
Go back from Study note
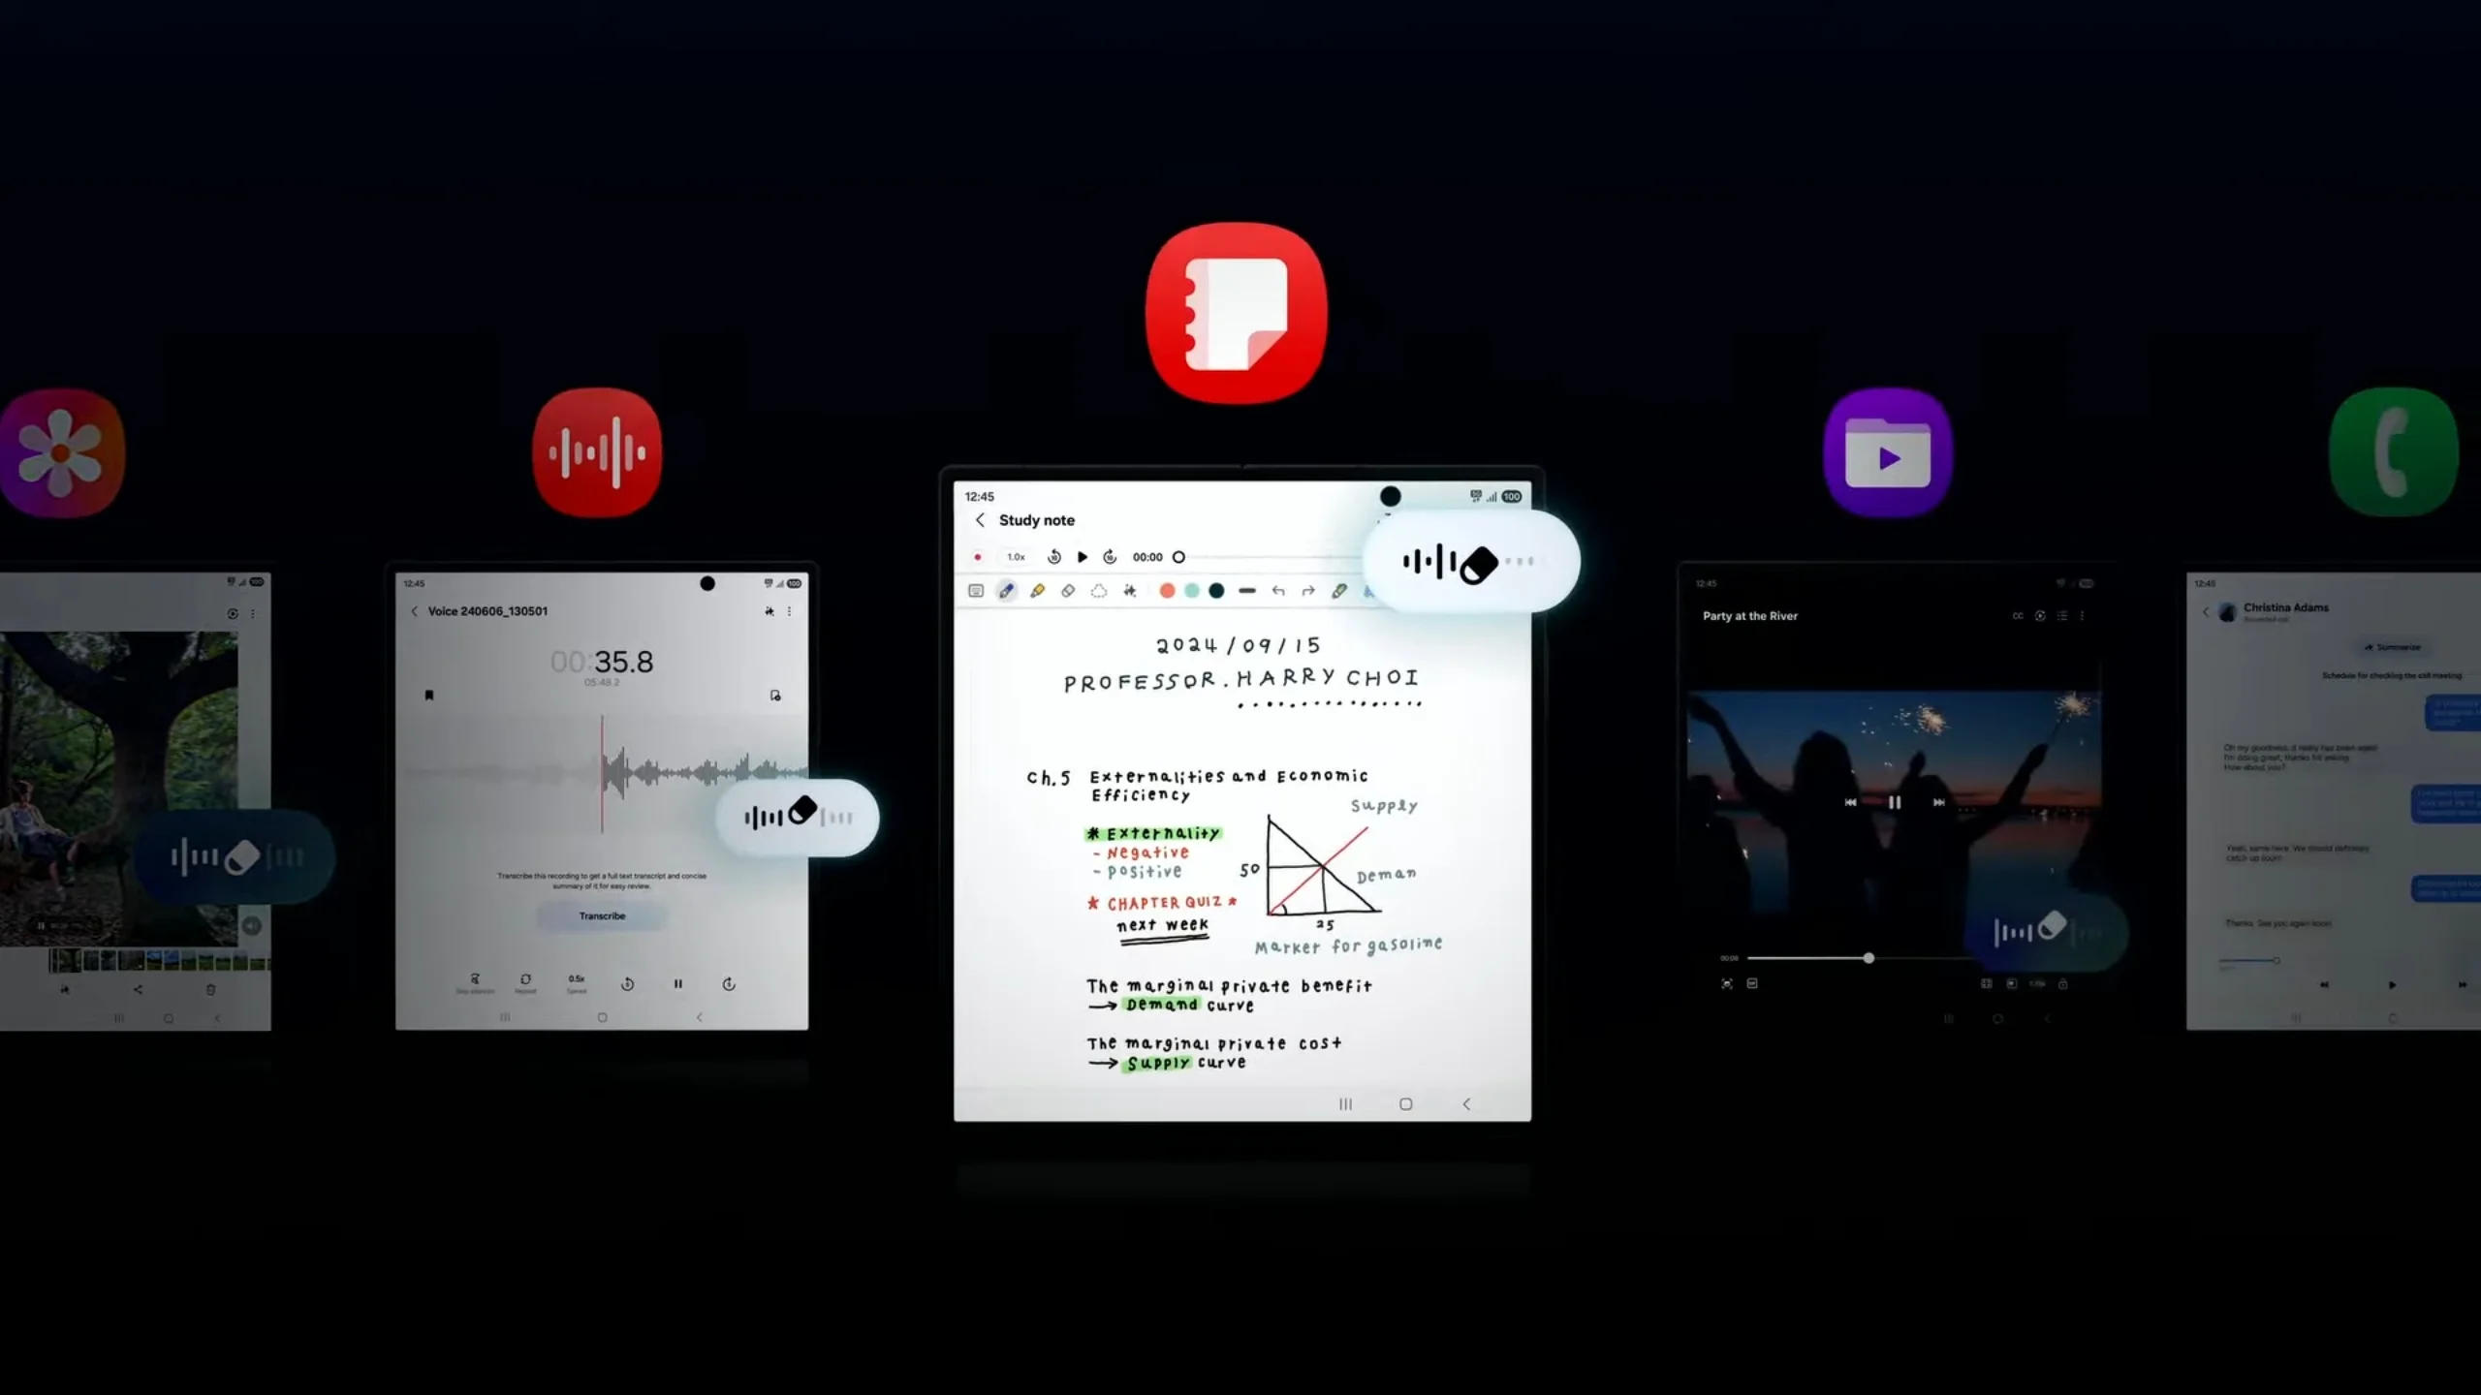[x=980, y=520]
